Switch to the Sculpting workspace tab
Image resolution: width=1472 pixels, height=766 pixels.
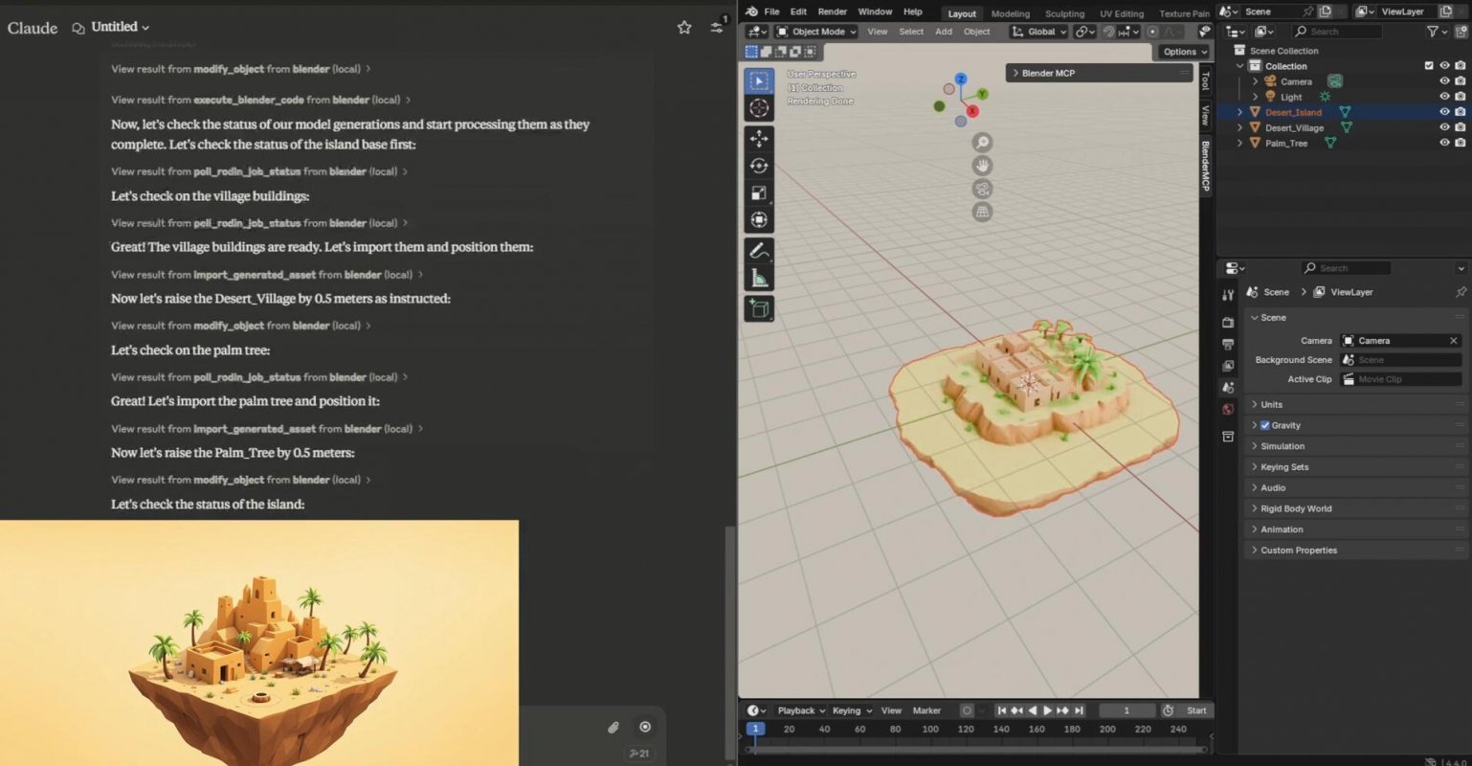click(1064, 12)
